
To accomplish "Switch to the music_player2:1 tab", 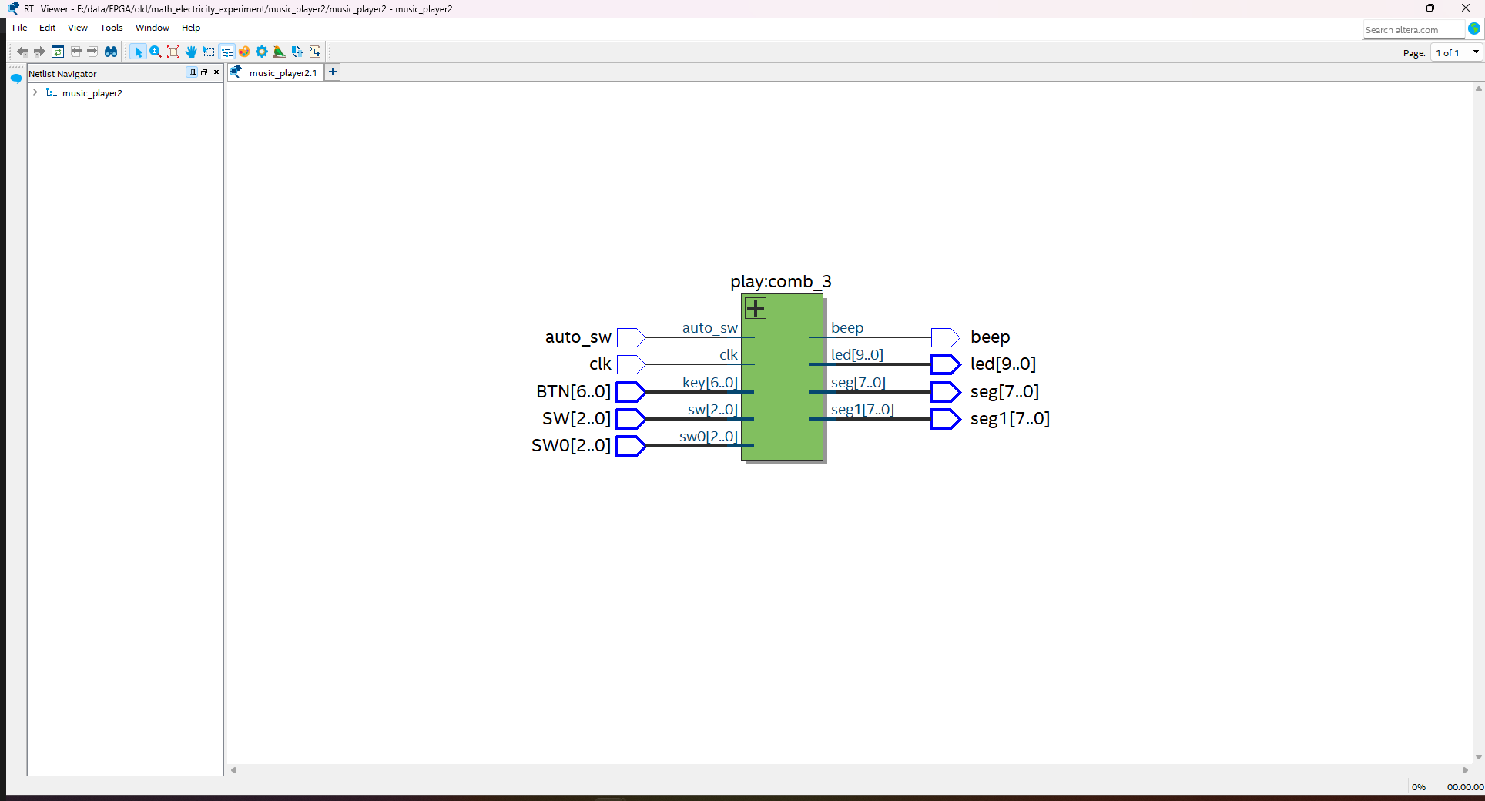I will click(276, 72).
